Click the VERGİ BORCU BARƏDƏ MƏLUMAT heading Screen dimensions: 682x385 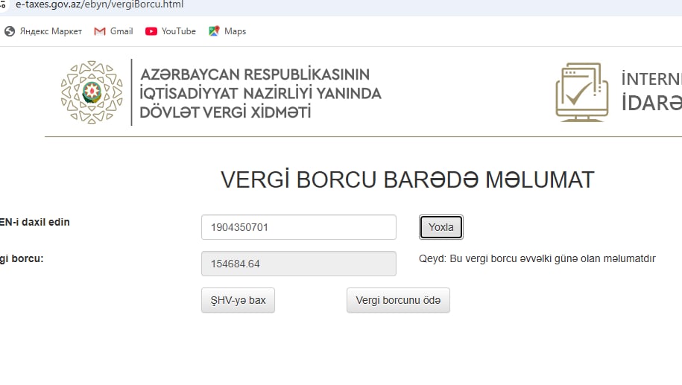[407, 180]
